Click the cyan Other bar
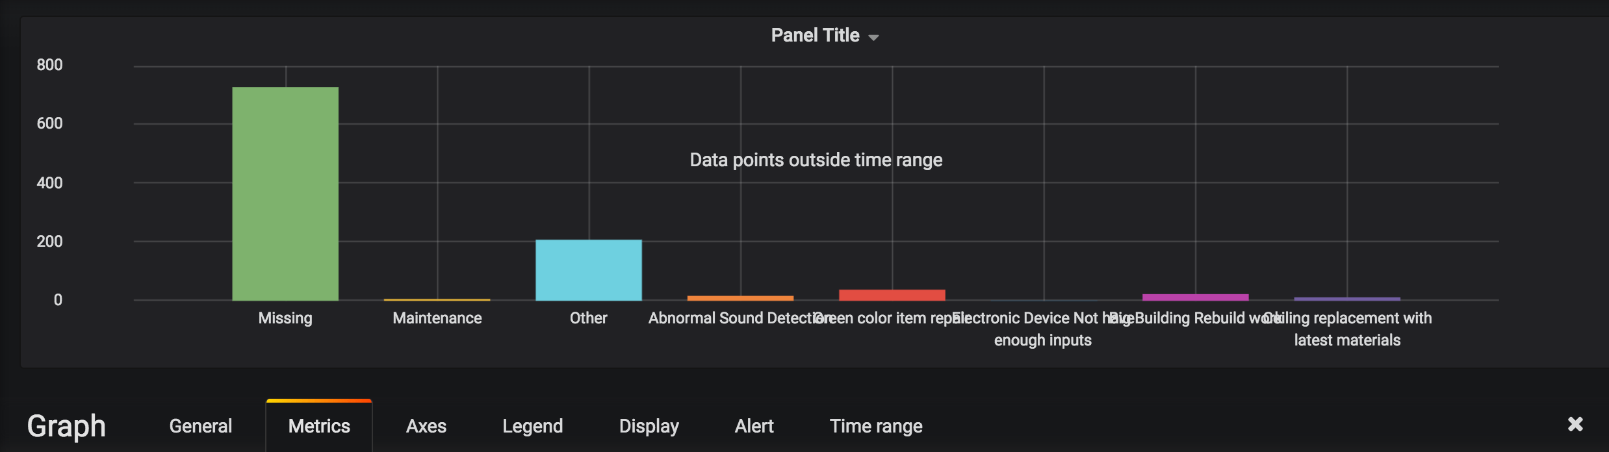1609x452 pixels. click(588, 270)
